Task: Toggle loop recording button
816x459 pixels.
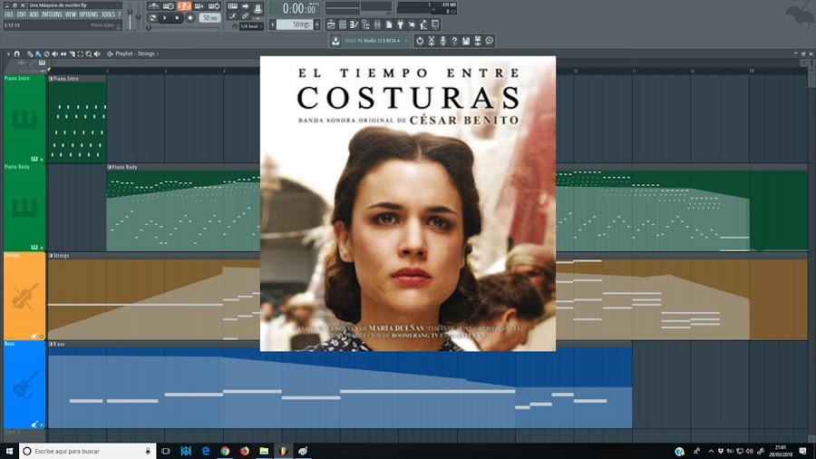Action: click(x=214, y=6)
